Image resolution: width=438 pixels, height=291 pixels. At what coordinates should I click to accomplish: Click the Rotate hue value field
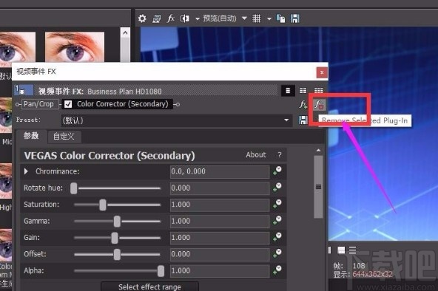point(220,188)
